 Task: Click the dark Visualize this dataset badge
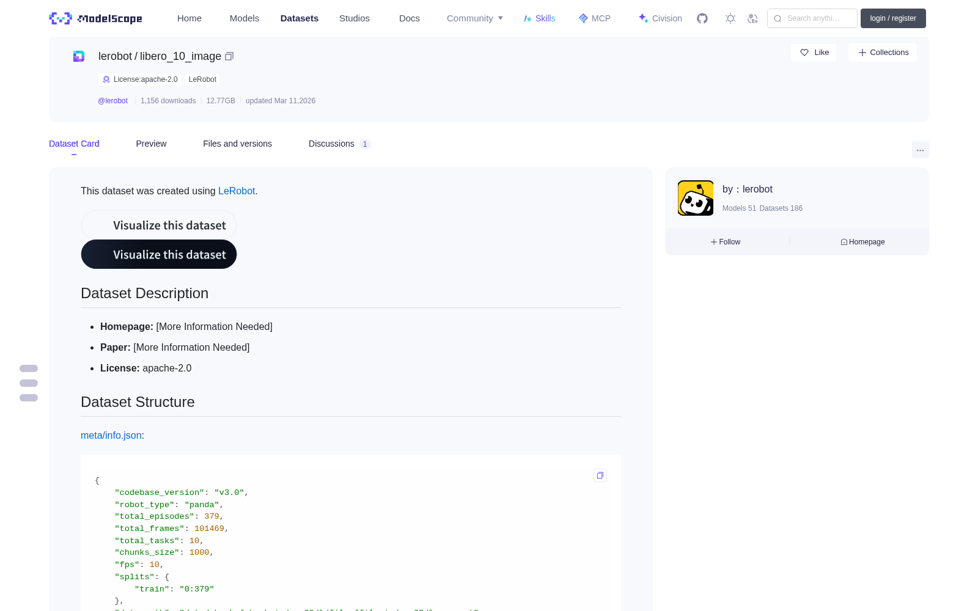[x=159, y=254]
